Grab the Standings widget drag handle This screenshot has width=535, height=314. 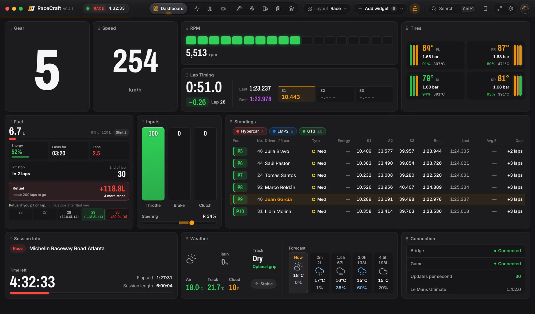pos(231,122)
